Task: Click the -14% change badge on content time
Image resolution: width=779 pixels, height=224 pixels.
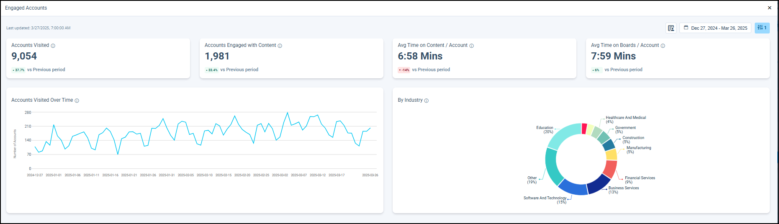Action: (x=404, y=70)
